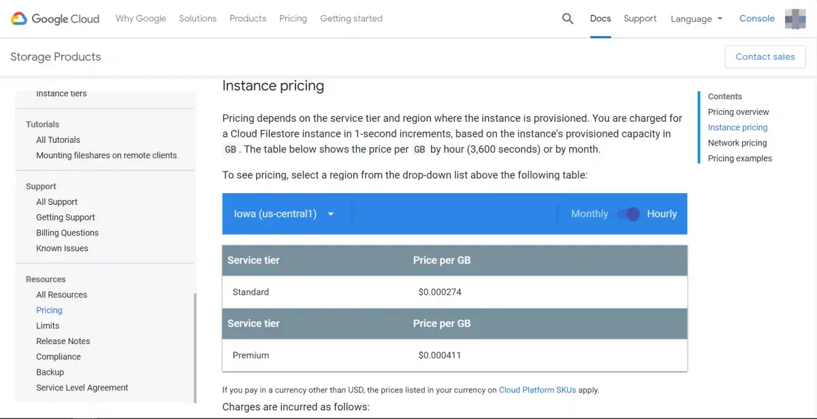Open the Solutions menu
Screen dimensions: 817x419
point(197,18)
